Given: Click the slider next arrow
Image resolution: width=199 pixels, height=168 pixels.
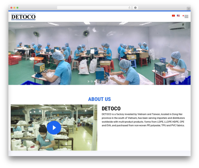Looking at the screenshot, I should [x=88, y=81].
